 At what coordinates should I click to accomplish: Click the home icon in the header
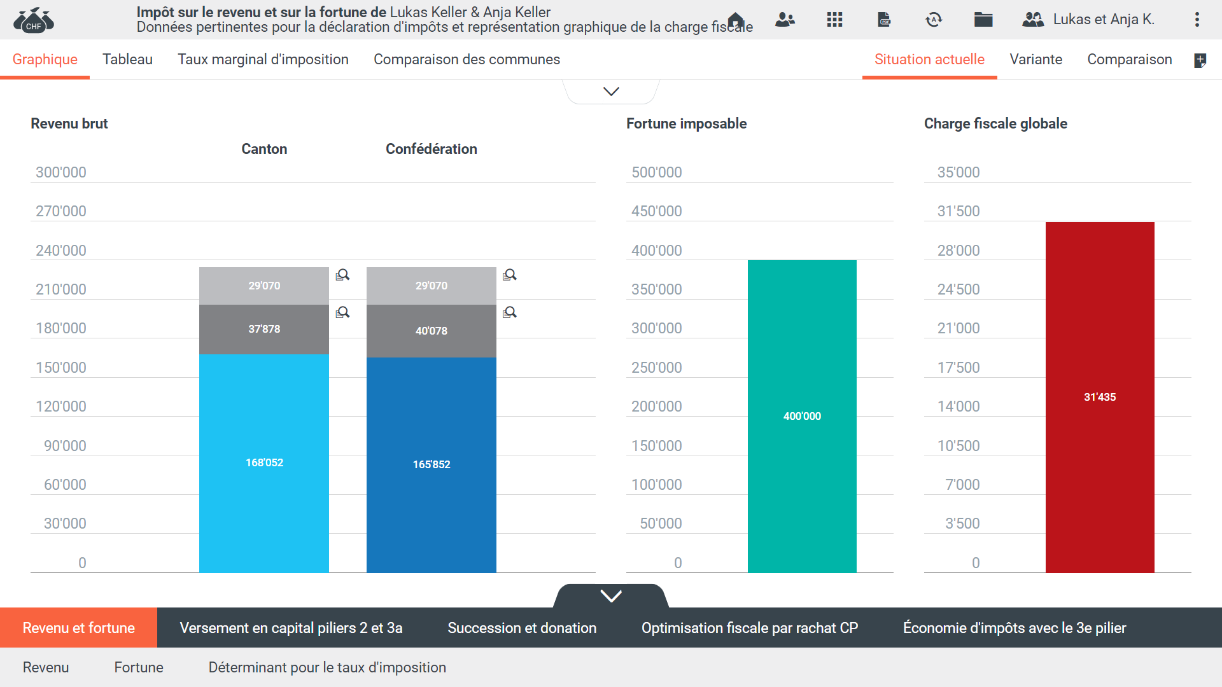point(736,19)
